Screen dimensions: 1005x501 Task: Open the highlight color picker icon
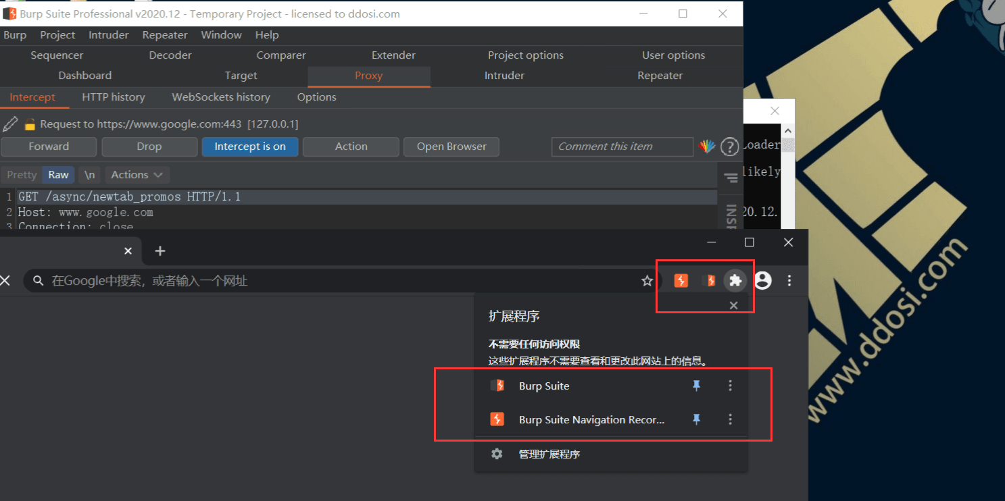707,147
